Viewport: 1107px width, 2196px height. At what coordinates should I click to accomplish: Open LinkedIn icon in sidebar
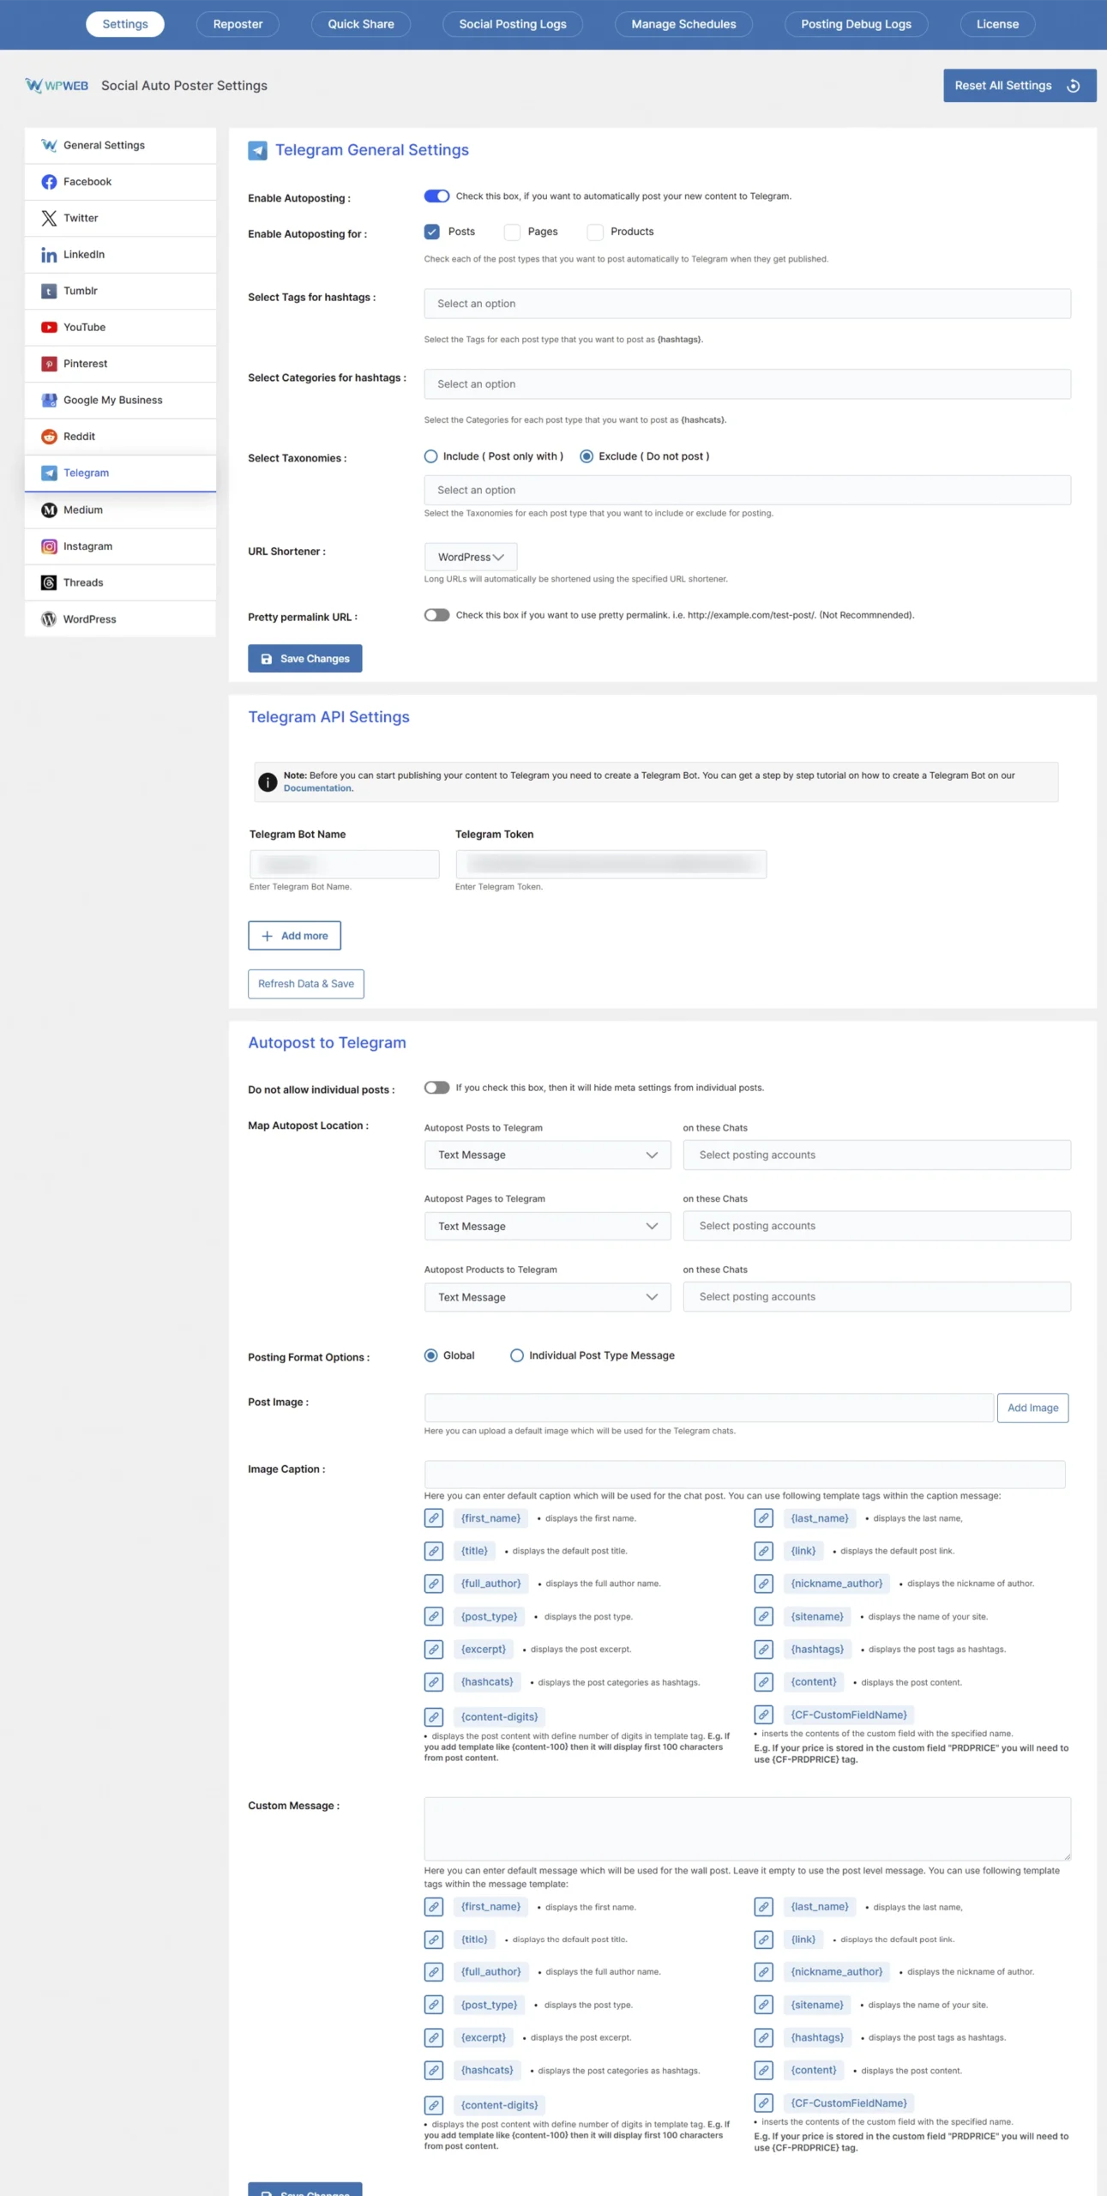pos(49,255)
